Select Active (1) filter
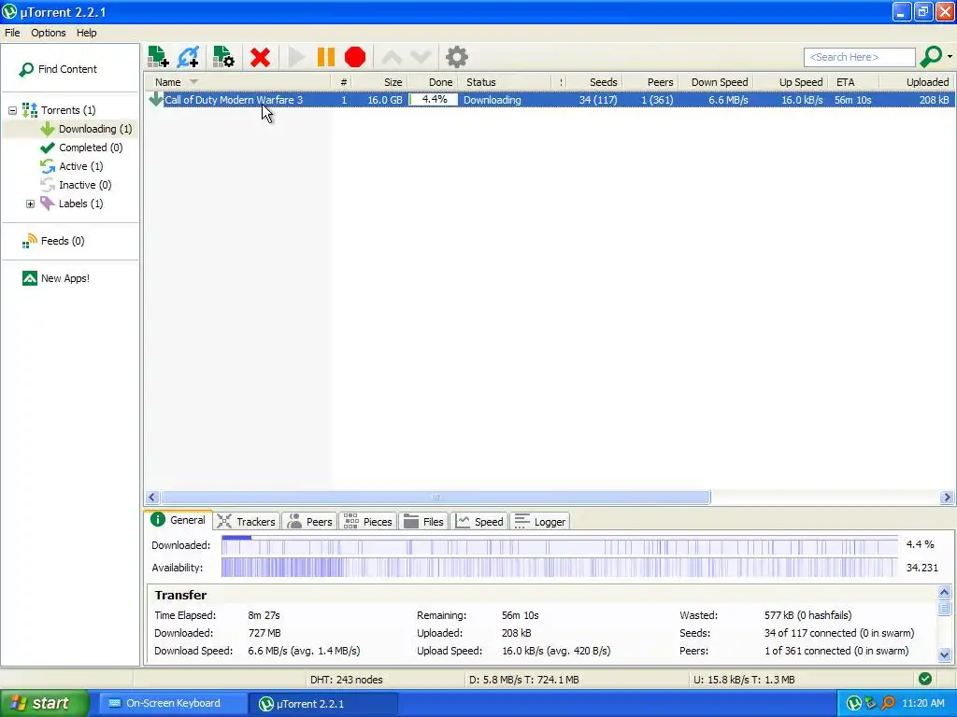Viewport: 957px width, 717px height. pos(71,166)
